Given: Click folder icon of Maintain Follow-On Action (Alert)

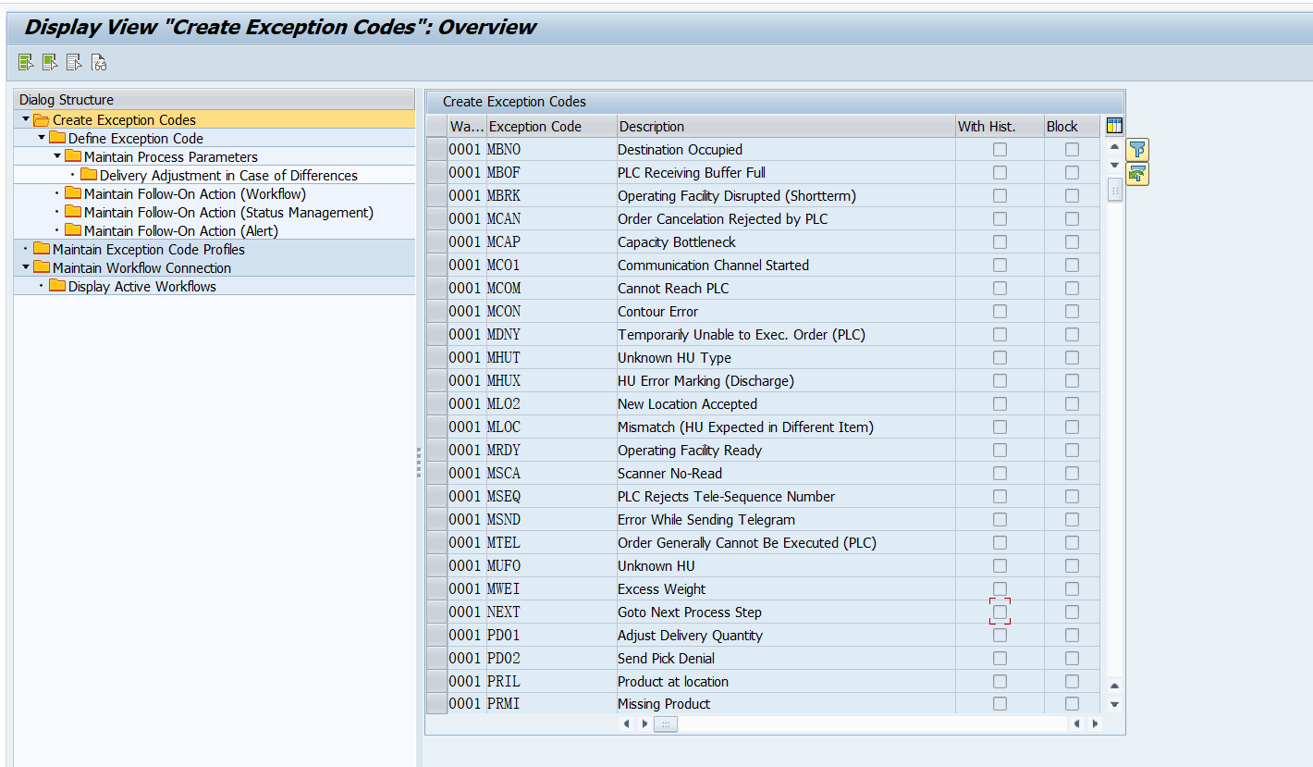Looking at the screenshot, I should [x=73, y=231].
